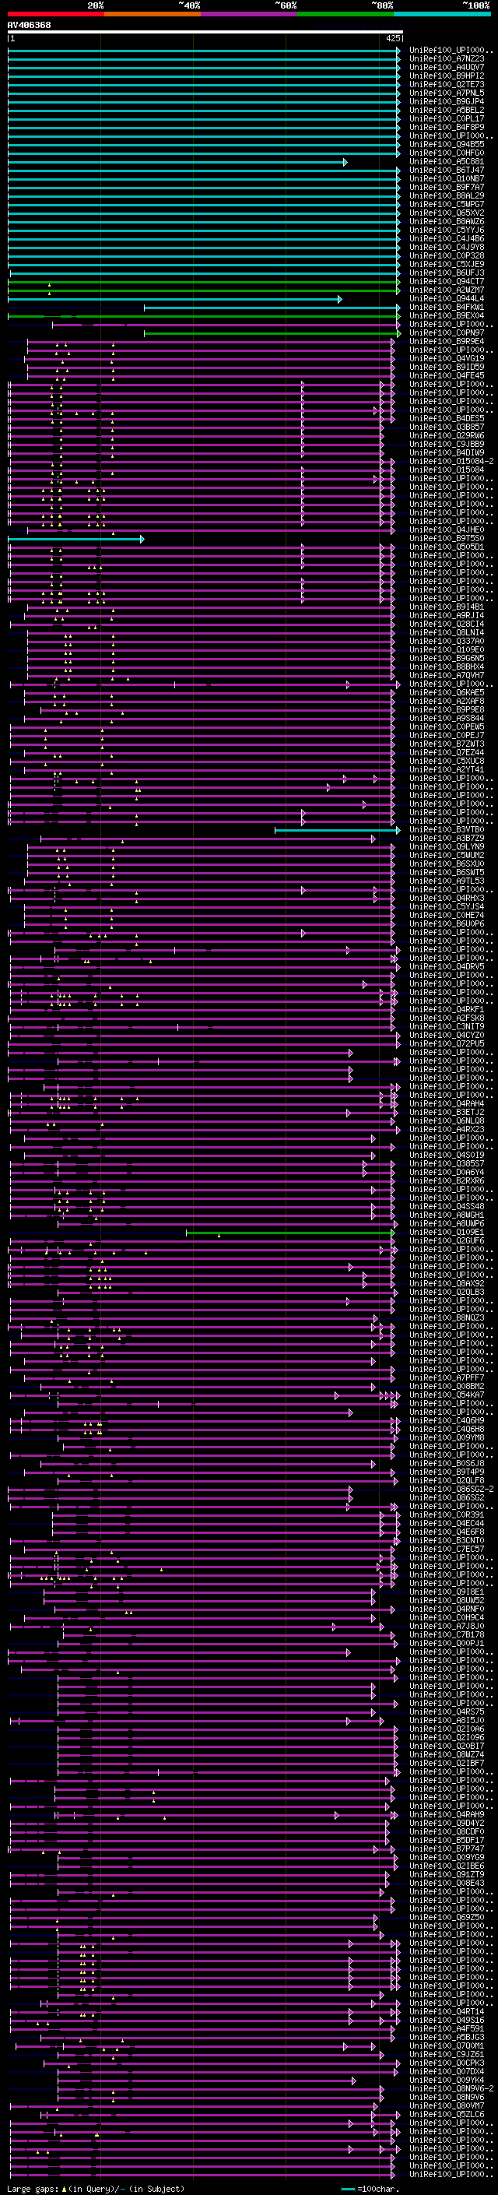The width and height of the screenshot is (498, 2195).
Task: Select hit UniRef100_B9HPI2
Action: pyautogui.click(x=447, y=76)
